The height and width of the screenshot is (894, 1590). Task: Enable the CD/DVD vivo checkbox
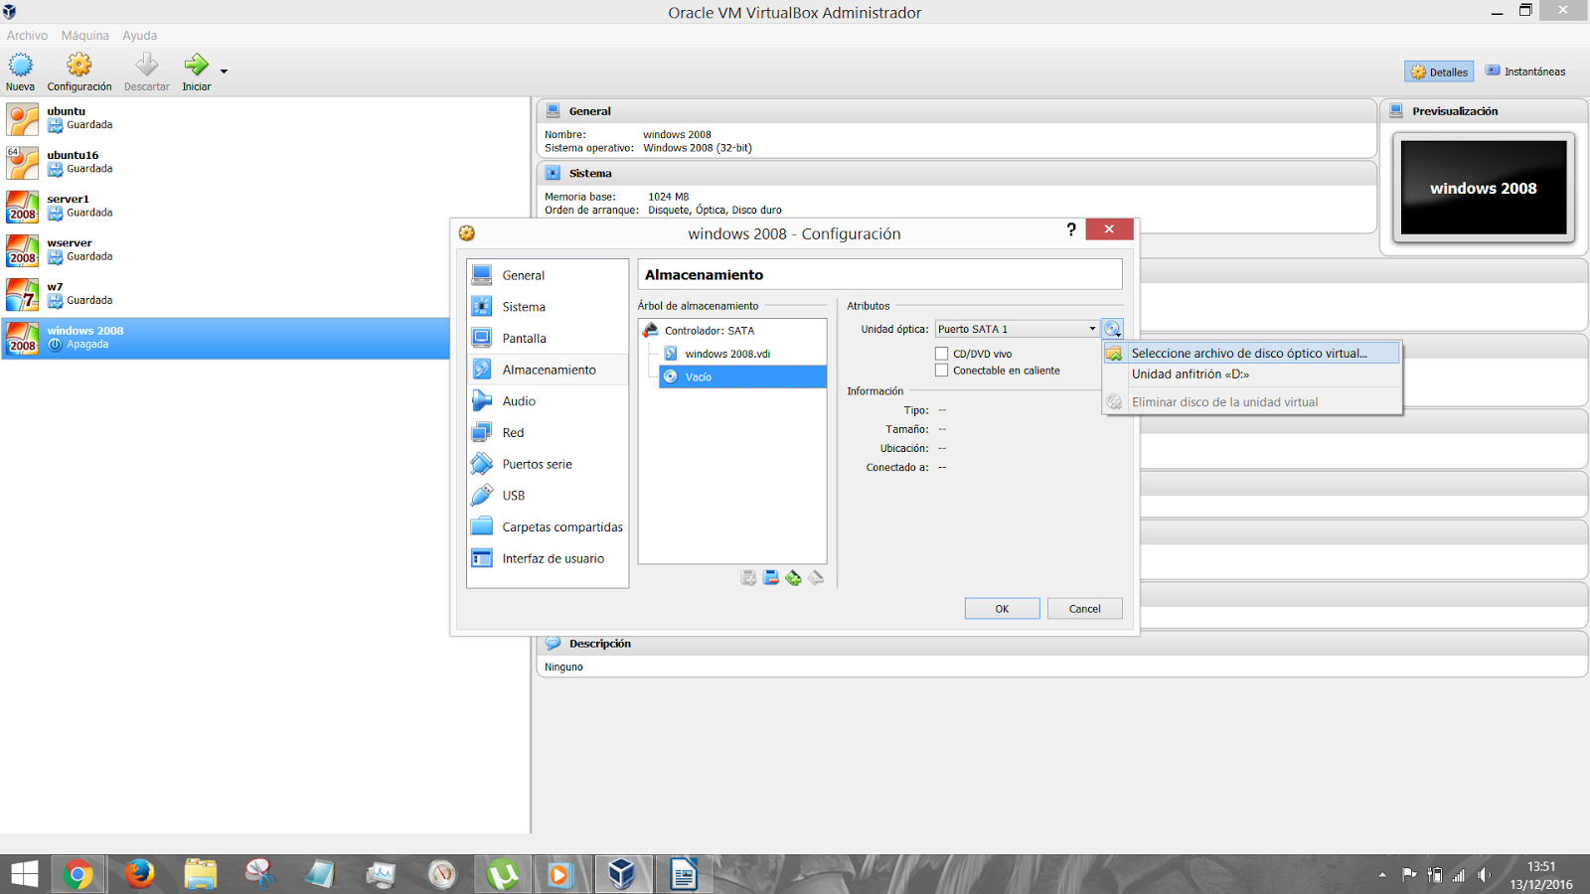(x=941, y=353)
